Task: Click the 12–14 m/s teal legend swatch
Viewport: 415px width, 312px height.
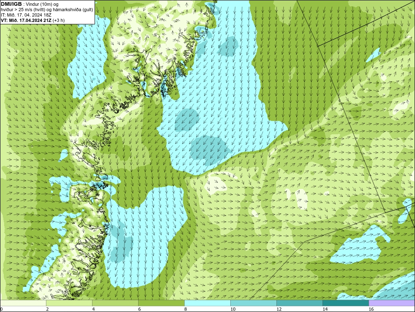Action: (300, 303)
